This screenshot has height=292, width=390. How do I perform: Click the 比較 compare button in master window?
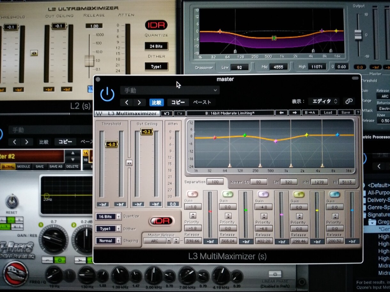156,102
